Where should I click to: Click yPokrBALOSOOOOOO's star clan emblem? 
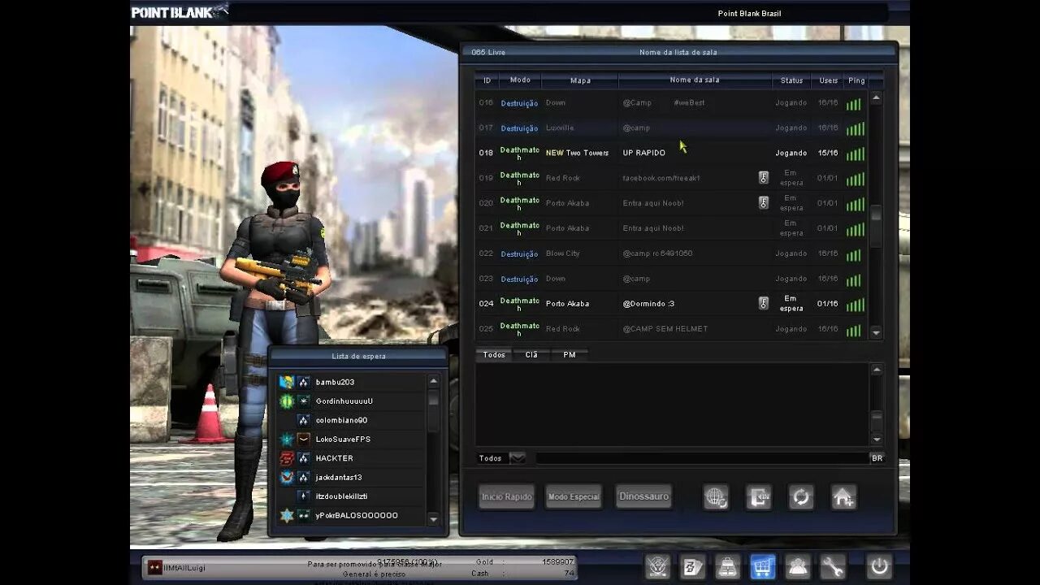coord(286,515)
